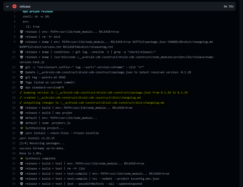Collapse the release step using its chevron
The image size is (243, 187).
click(x=7, y=6)
